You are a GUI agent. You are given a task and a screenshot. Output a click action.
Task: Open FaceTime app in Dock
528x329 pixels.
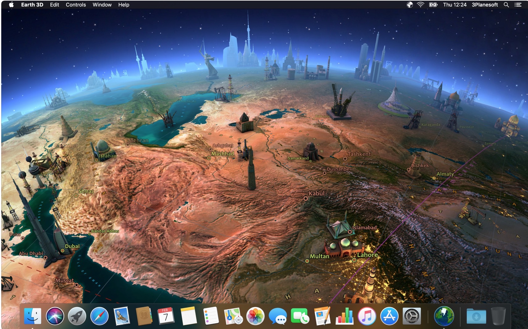[300, 316]
